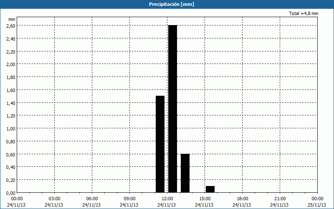Click the 1,80 y-axis label
The width and height of the screenshot is (334, 209).
(11, 77)
